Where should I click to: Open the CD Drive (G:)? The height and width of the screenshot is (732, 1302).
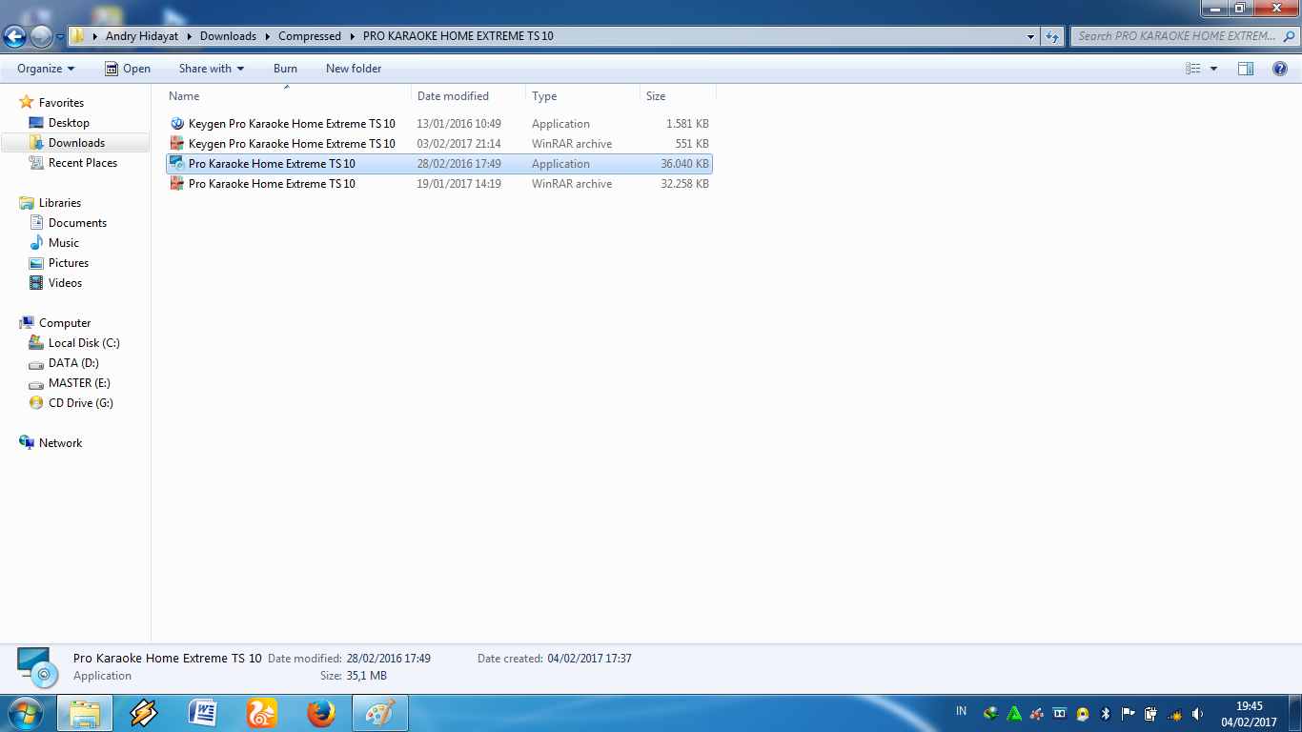[80, 403]
